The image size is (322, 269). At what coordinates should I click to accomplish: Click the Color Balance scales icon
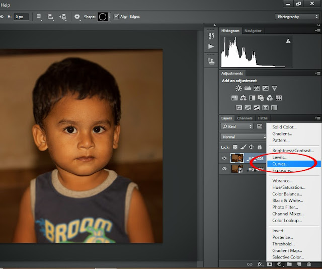click(x=244, y=98)
